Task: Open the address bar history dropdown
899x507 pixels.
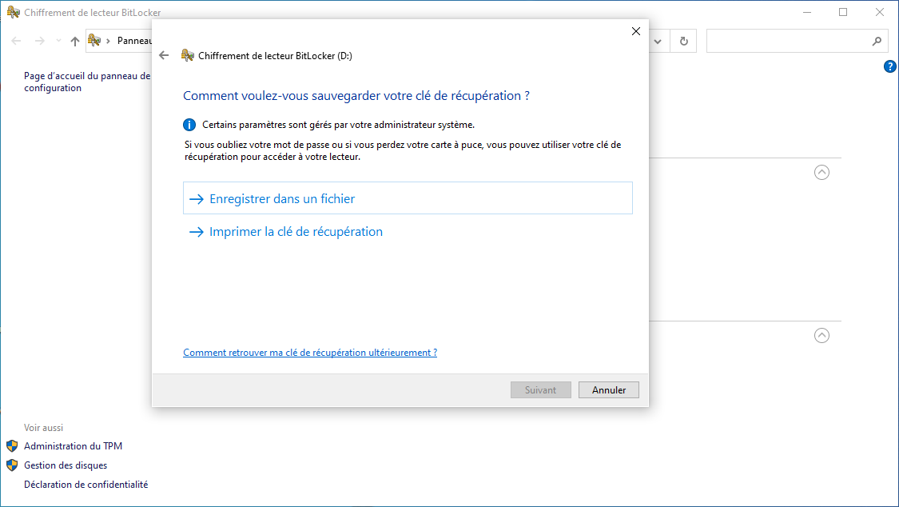Action: coord(658,41)
